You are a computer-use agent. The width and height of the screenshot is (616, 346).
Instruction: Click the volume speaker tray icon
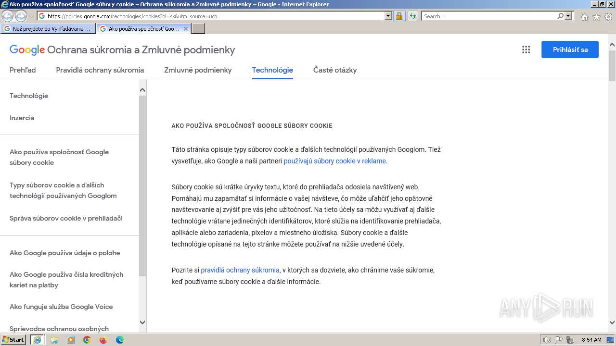[547, 340]
